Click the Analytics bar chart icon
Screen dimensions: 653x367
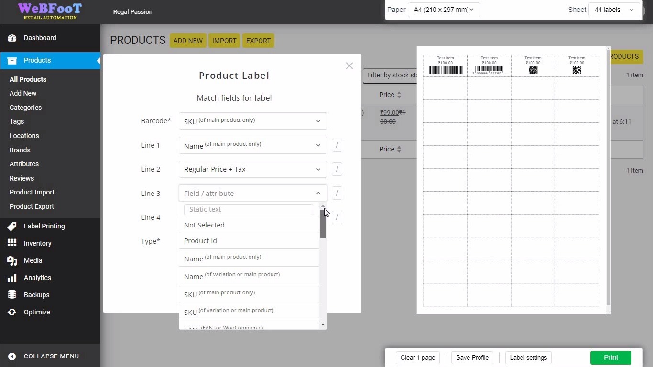(x=12, y=278)
